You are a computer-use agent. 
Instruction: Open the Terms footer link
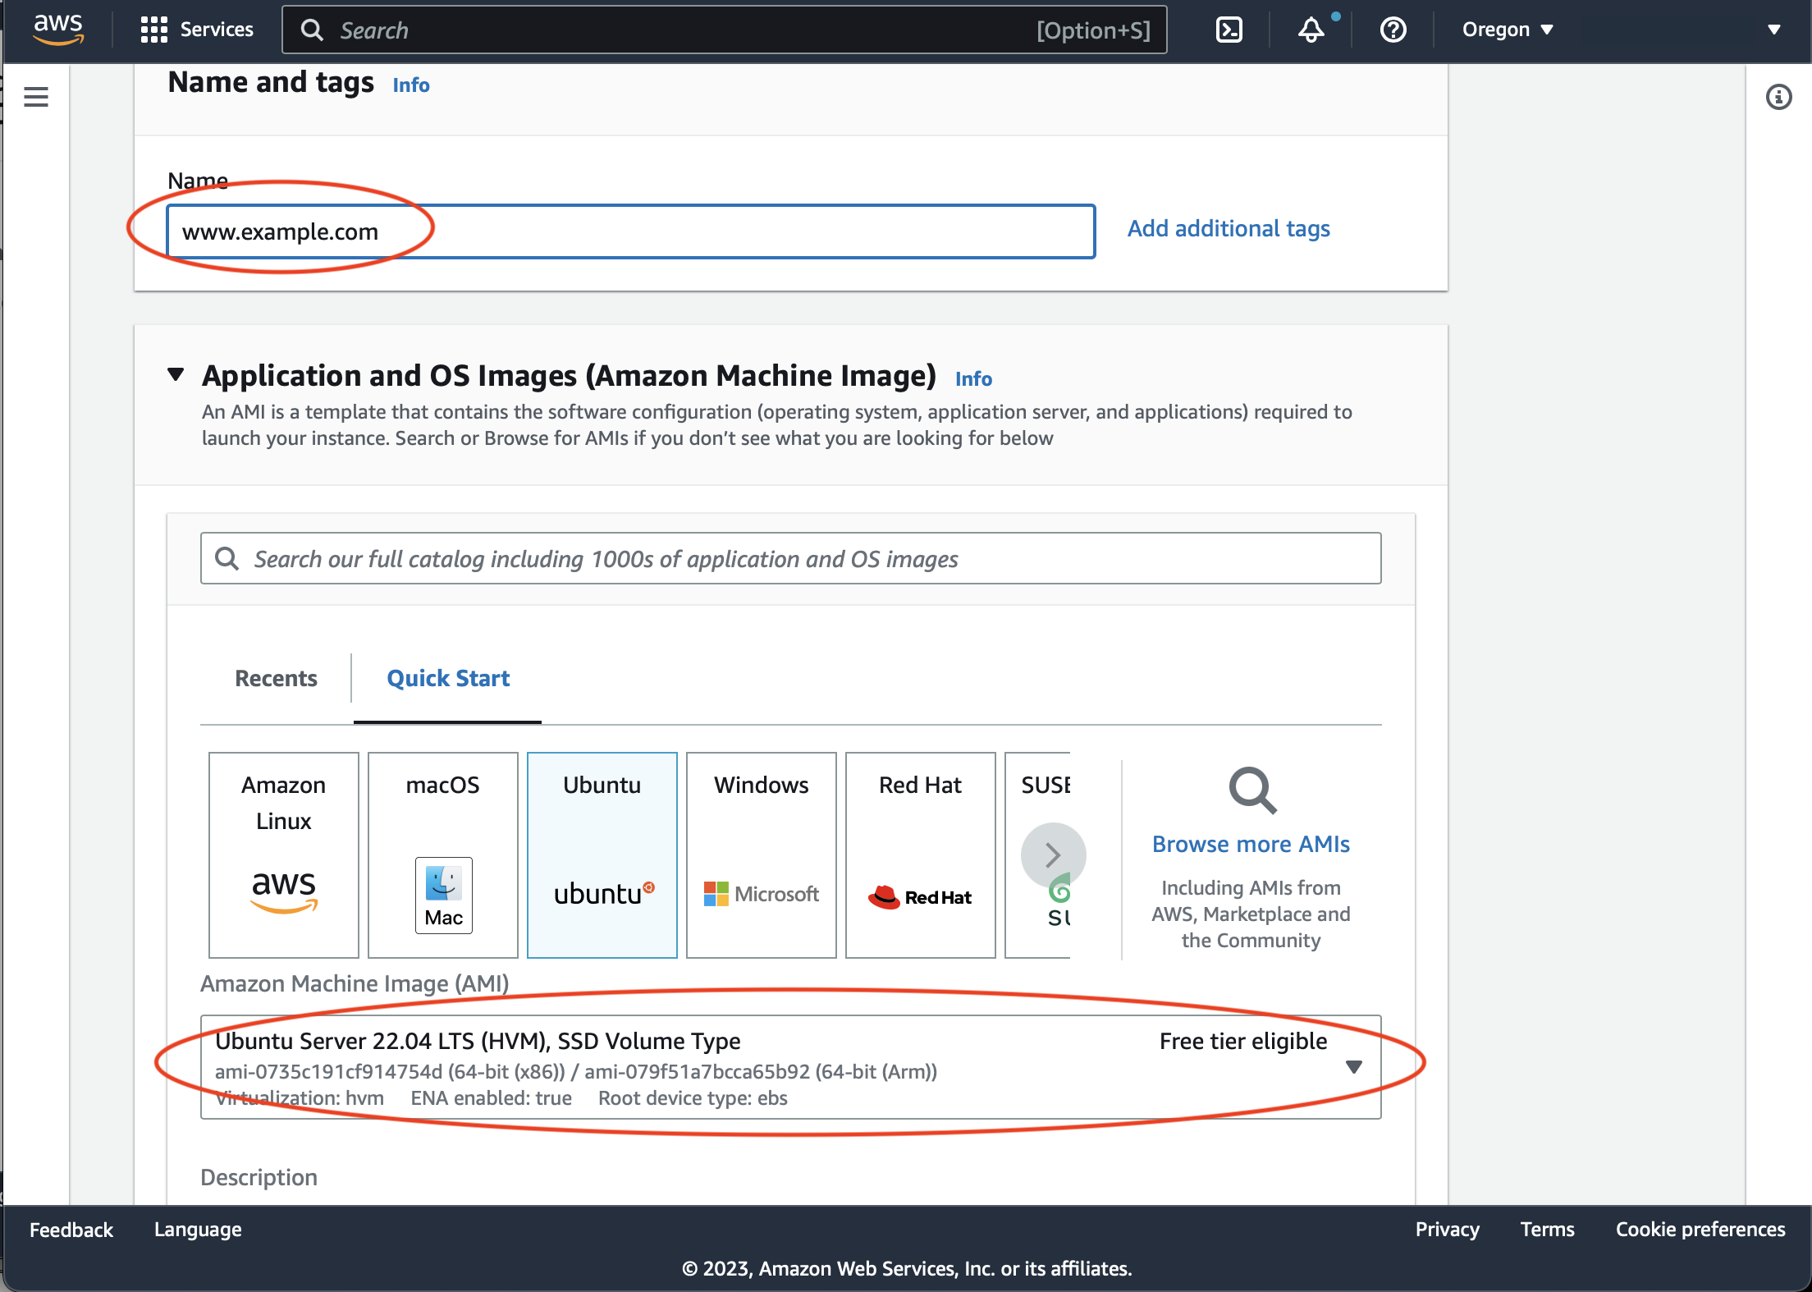(x=1548, y=1230)
